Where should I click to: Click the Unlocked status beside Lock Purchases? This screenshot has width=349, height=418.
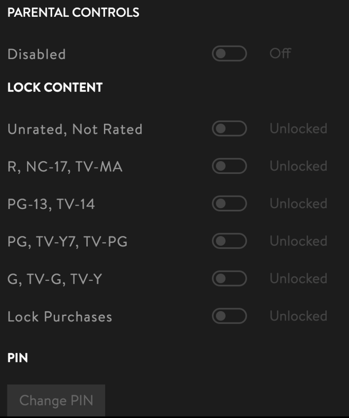point(298,316)
